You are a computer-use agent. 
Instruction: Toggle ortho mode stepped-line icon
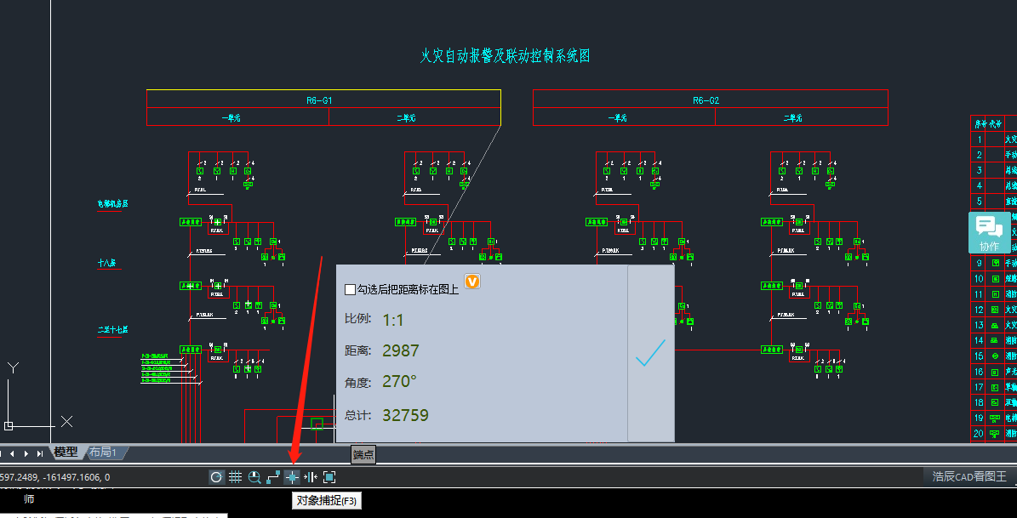(x=273, y=477)
